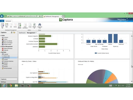Image resolution: width=133 pixels, height=100 pixels.
Task: Select the Dashboards ribbon tab
Action: tap(8, 21)
